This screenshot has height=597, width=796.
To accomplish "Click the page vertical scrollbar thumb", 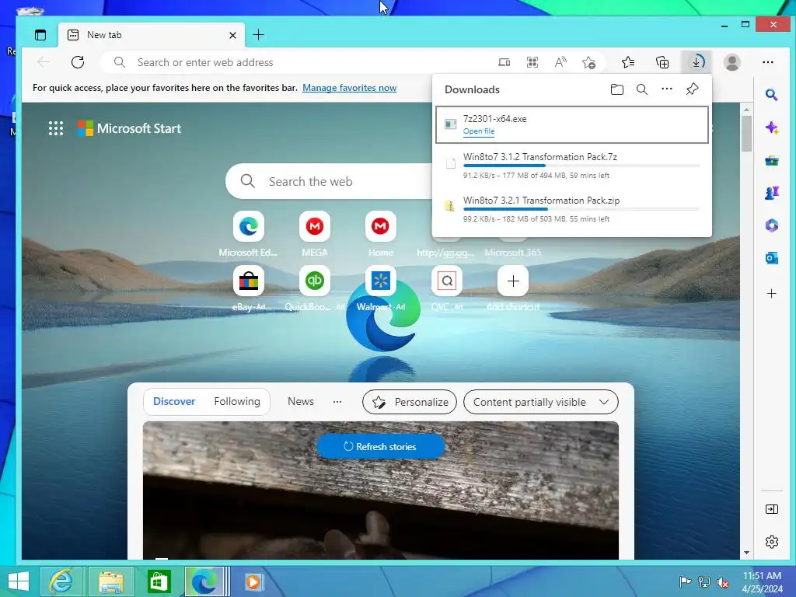I will click(x=745, y=134).
